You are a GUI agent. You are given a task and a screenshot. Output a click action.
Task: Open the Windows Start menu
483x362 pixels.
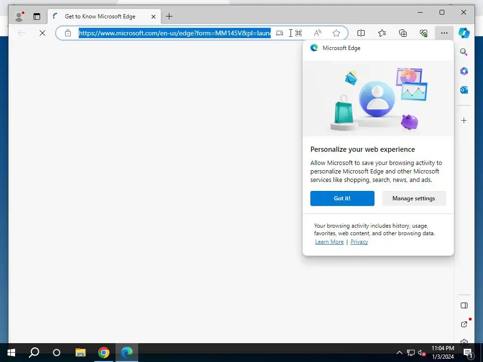coord(11,353)
